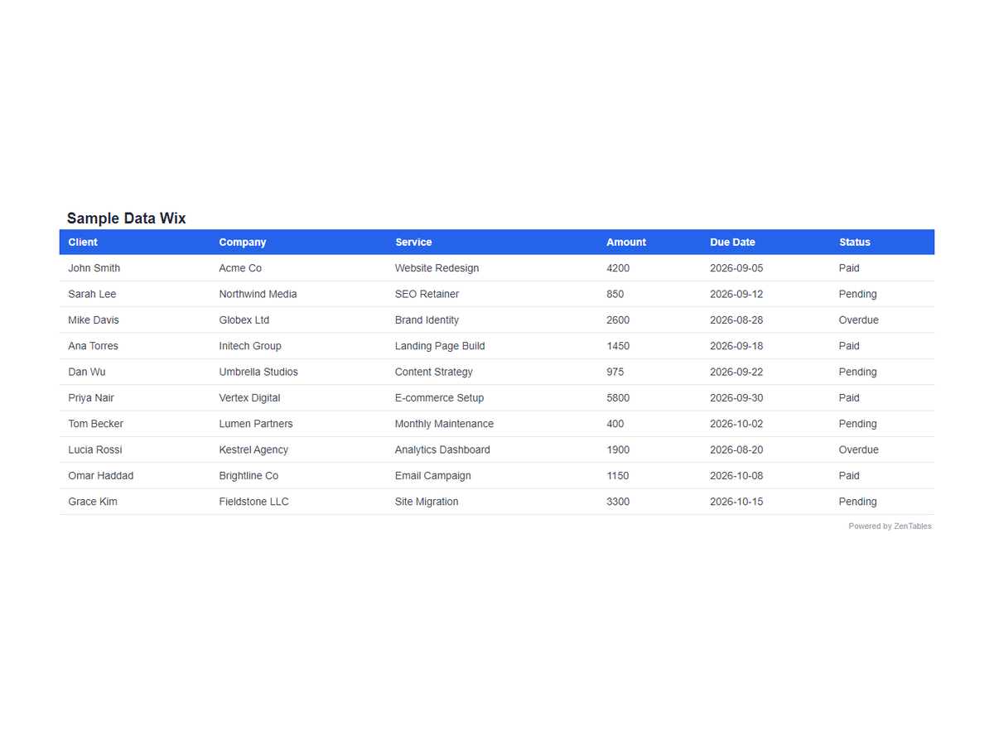
Task: Select the Website Redesign service cell
Action: click(437, 268)
